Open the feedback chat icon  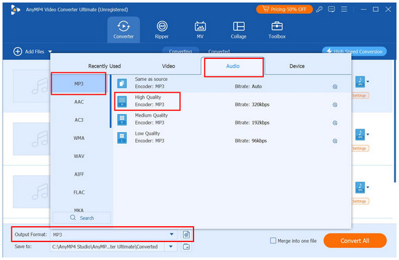coord(331,9)
